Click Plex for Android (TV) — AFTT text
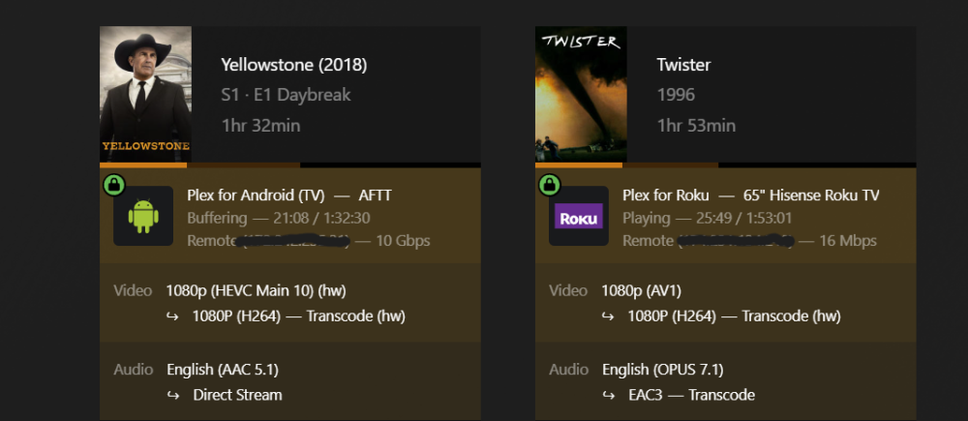 pos(288,195)
